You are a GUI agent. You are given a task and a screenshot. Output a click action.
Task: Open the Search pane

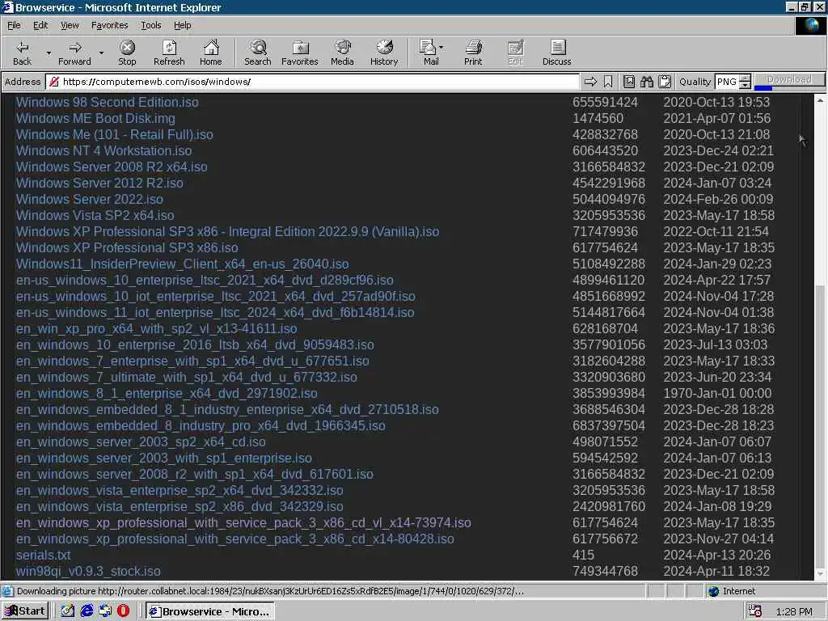pyautogui.click(x=258, y=53)
